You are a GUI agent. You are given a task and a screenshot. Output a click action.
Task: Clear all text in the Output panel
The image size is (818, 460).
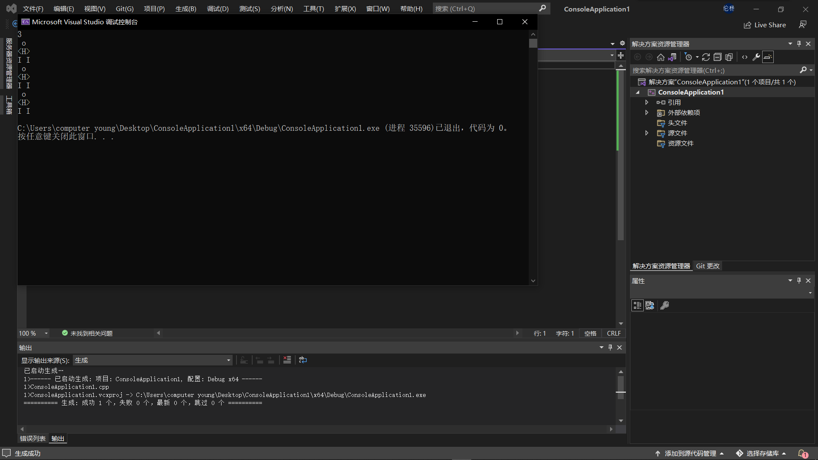(x=287, y=360)
